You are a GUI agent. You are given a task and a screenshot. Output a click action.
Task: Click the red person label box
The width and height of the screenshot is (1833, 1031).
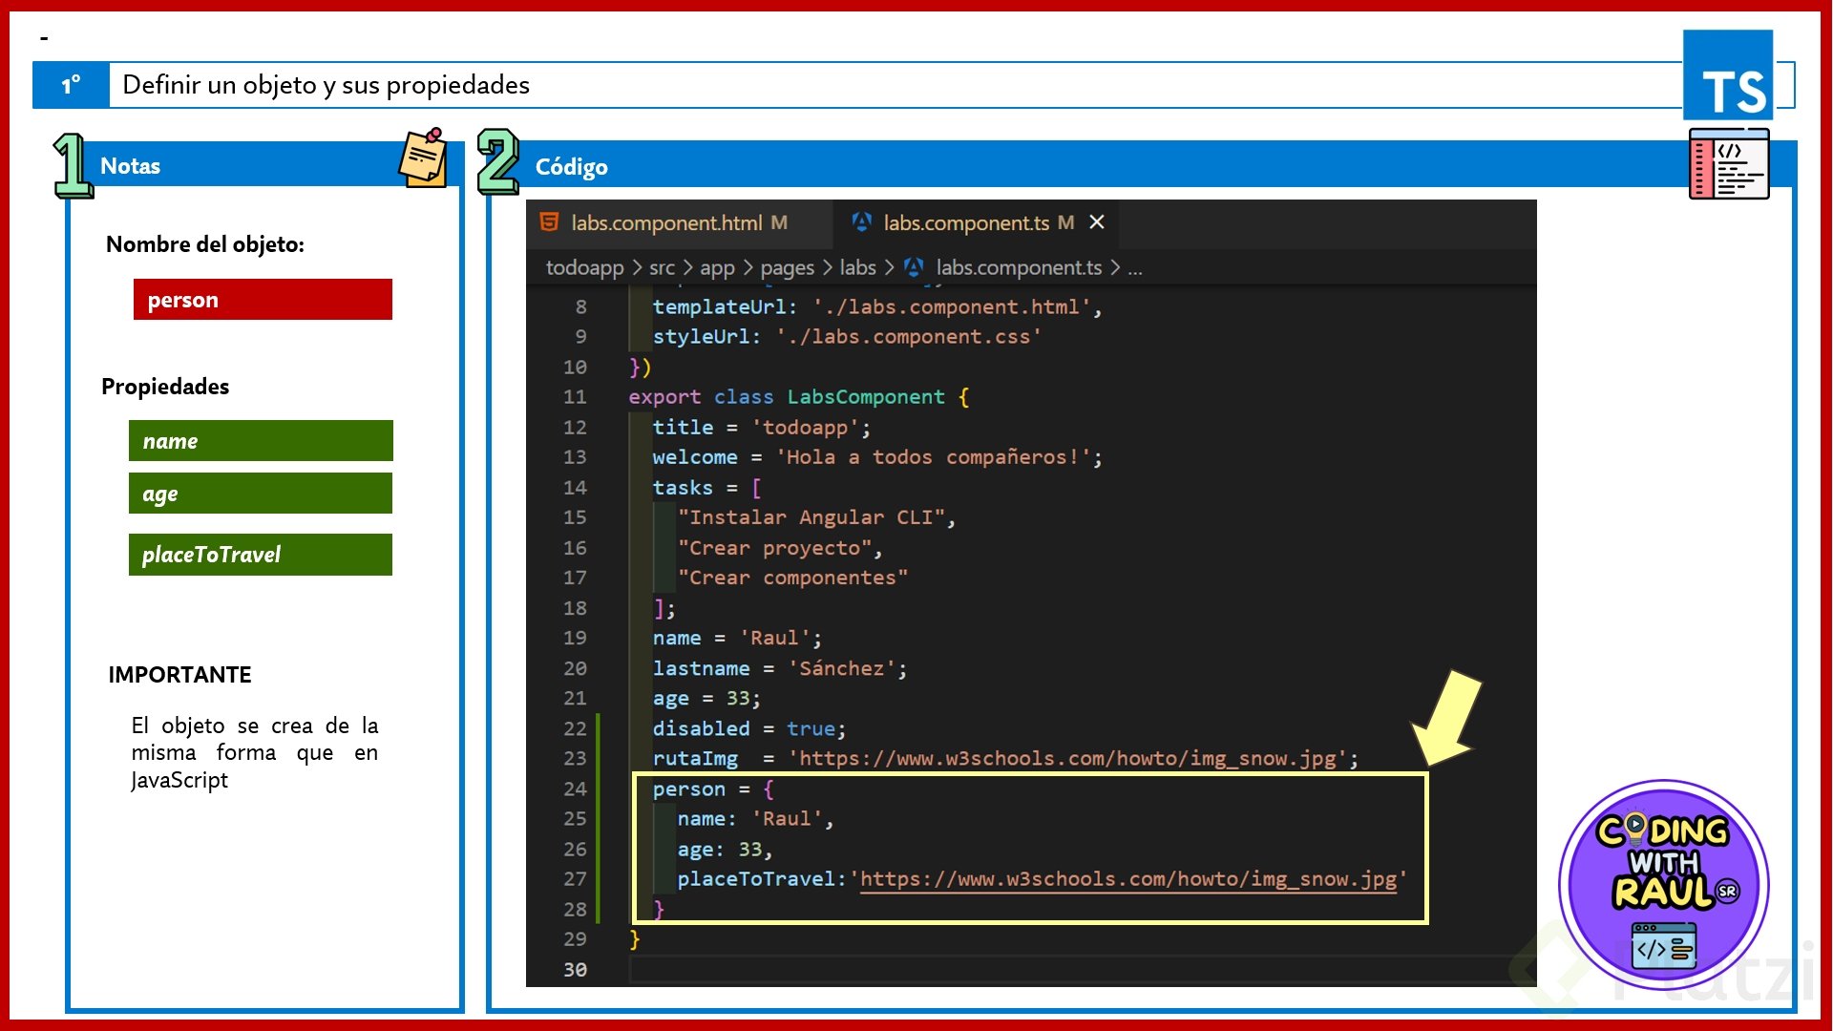263,300
